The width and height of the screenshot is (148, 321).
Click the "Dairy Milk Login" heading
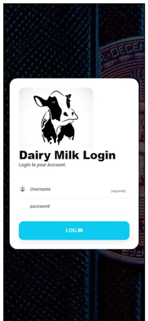tap(67, 155)
